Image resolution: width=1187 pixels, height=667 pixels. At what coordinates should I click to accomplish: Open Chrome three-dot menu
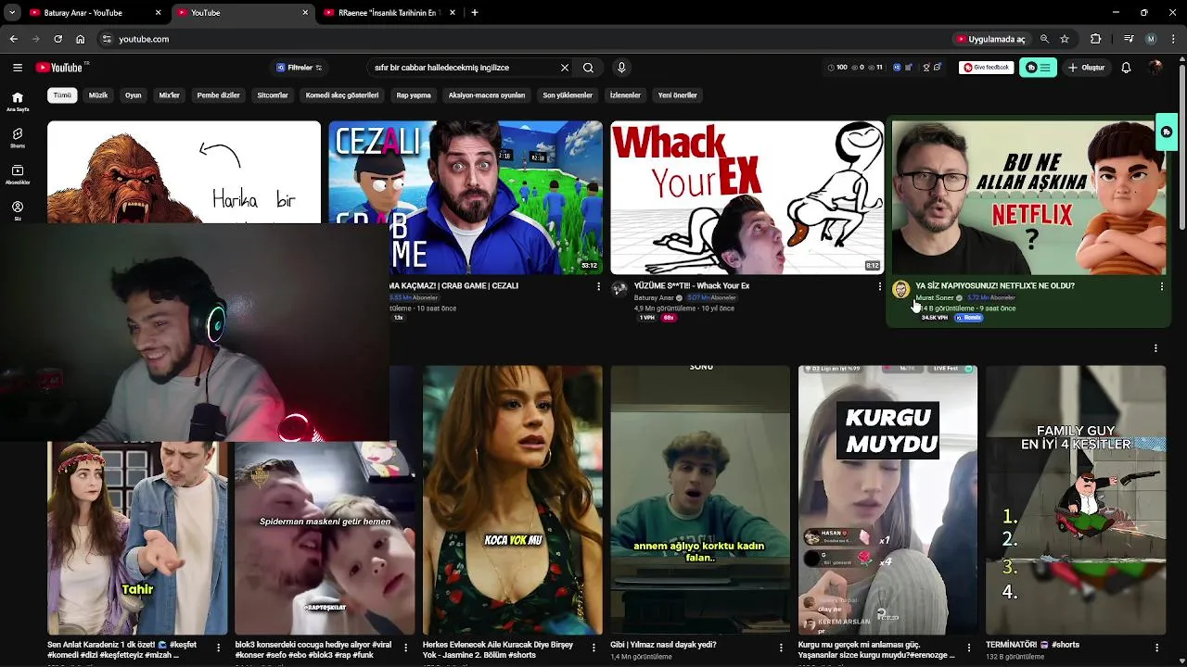point(1174,39)
